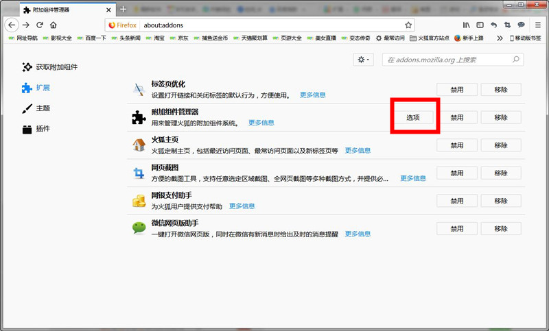Focus the addons.mozilla.org search field
This screenshot has height=331, width=549.
[x=453, y=60]
